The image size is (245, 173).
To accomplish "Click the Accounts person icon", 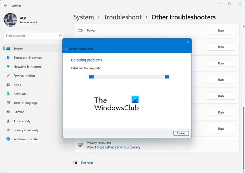I will pyautogui.click(x=8, y=94).
